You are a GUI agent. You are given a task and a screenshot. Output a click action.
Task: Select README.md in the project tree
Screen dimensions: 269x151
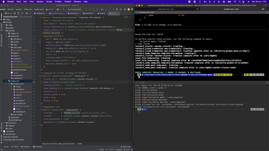pos(16,120)
